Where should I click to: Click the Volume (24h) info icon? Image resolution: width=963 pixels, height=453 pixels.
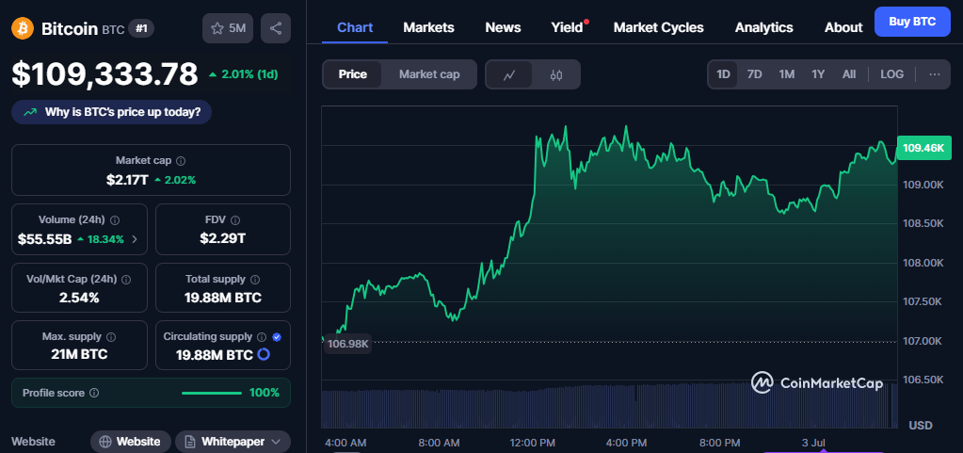[115, 219]
